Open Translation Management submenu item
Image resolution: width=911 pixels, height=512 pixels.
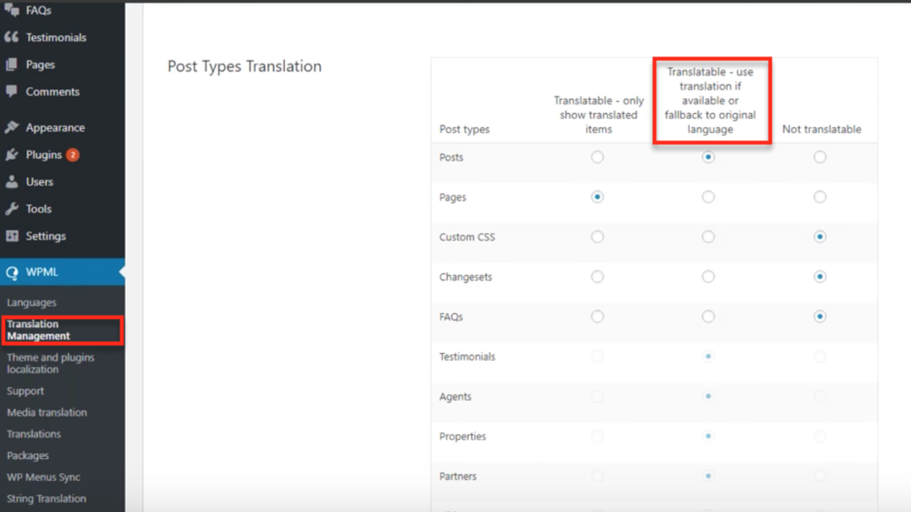39,330
